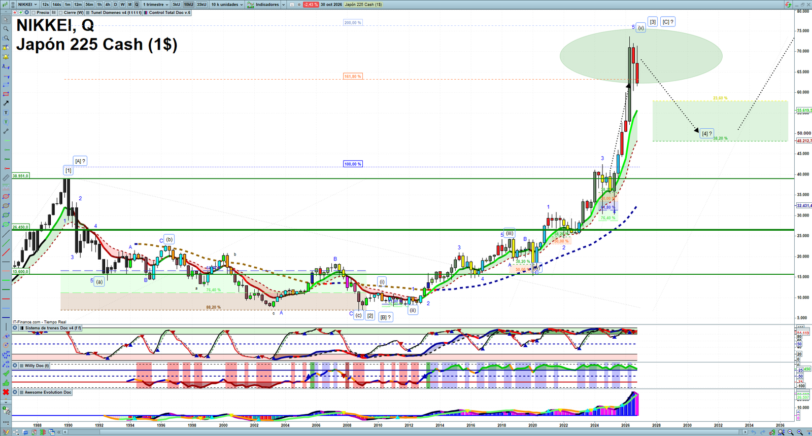Switch to the 1h timeframe
This screenshot has height=436, width=812.
coord(99,5)
